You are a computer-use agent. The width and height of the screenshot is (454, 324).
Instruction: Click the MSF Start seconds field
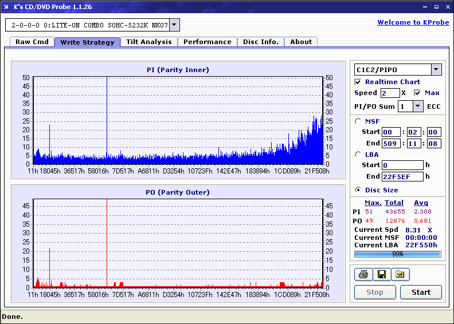[413, 132]
